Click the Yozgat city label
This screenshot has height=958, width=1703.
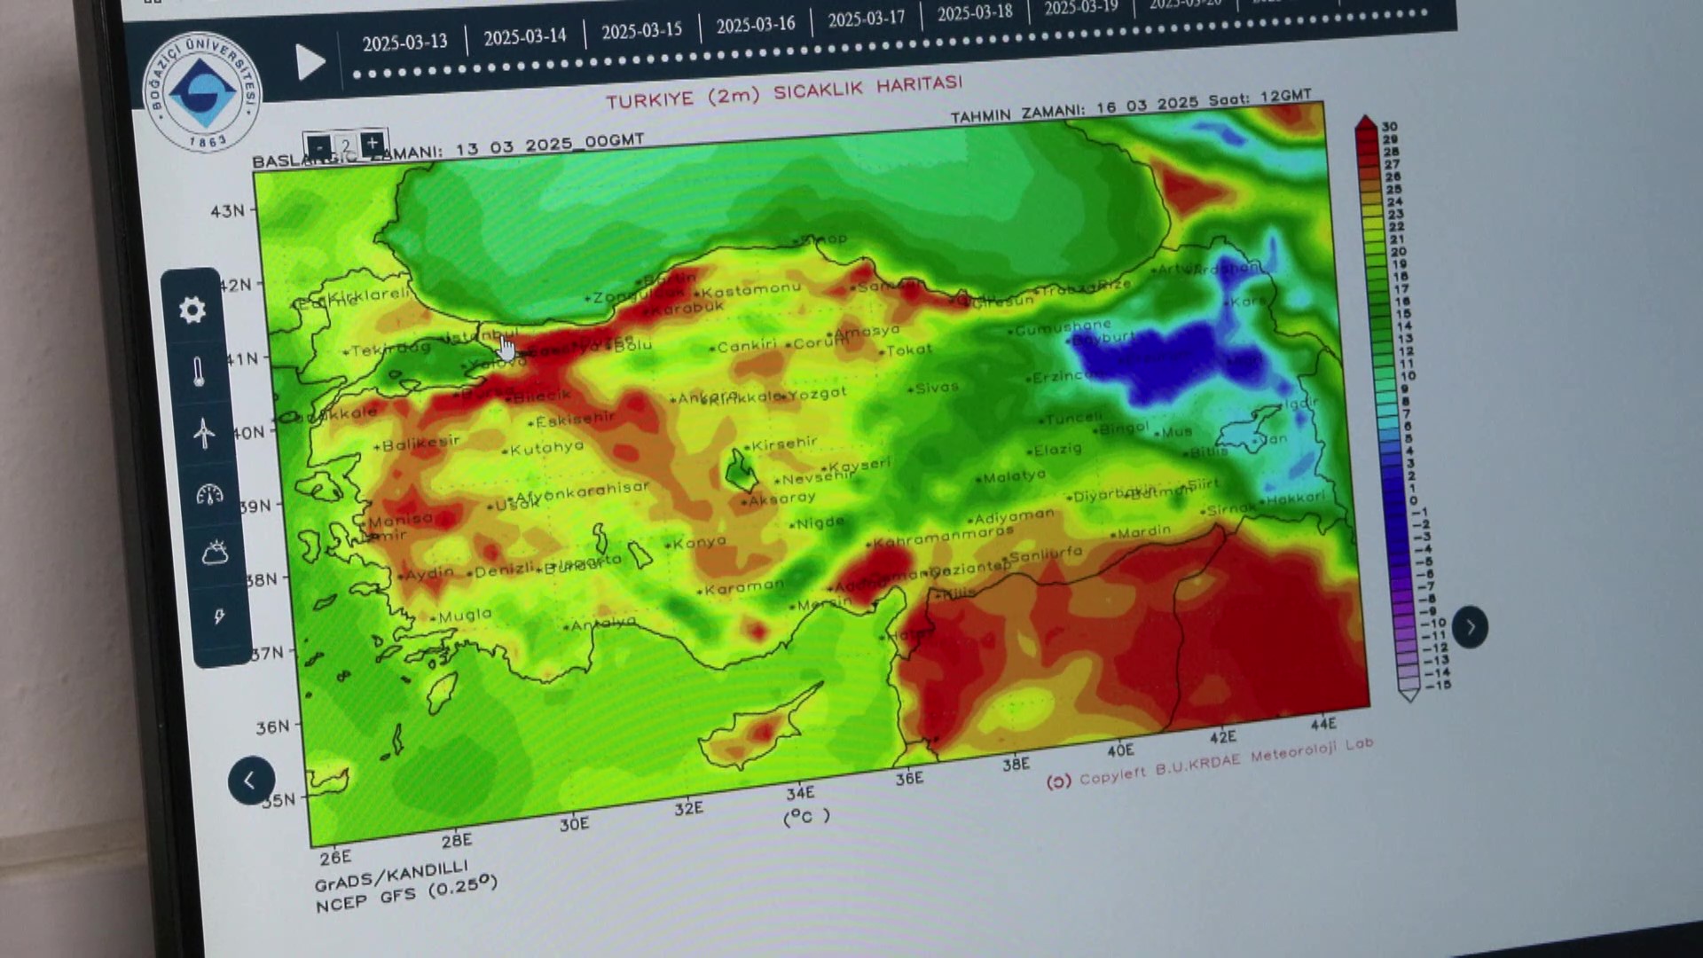click(815, 392)
